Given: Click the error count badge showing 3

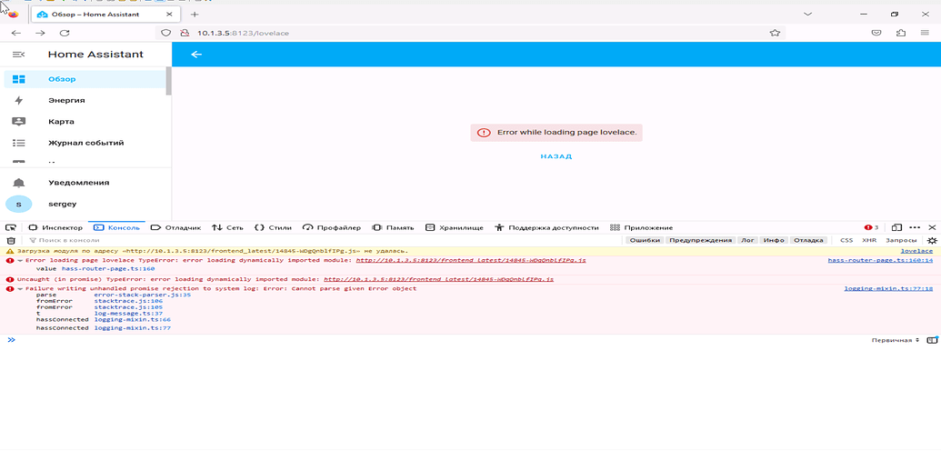Looking at the screenshot, I should click(871, 227).
